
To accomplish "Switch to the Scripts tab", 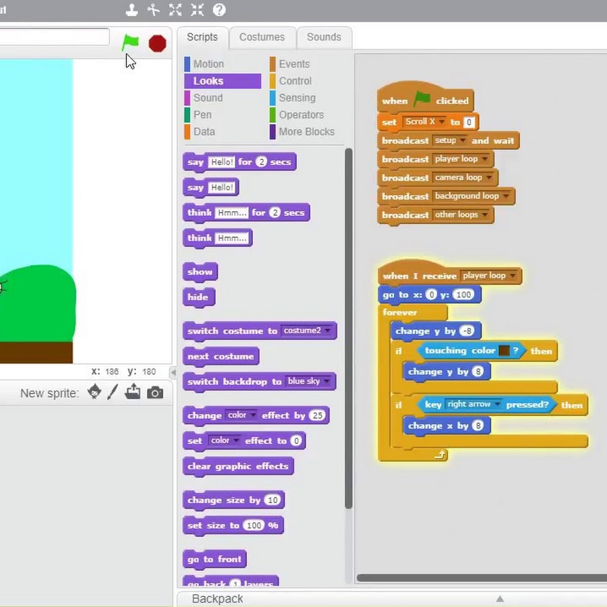I will 202,37.
